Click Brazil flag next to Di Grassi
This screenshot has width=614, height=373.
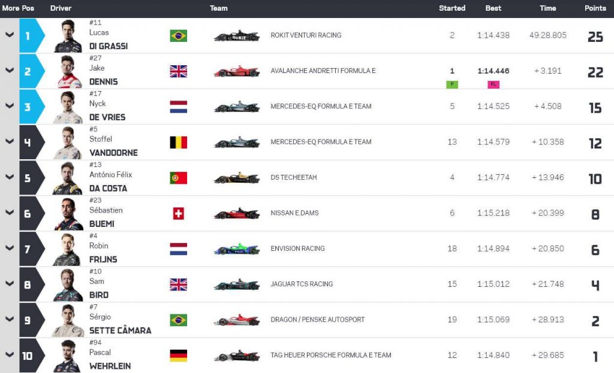pyautogui.click(x=178, y=36)
